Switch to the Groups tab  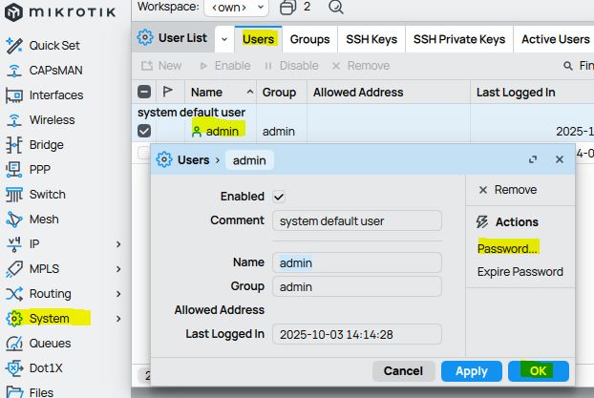click(x=309, y=39)
